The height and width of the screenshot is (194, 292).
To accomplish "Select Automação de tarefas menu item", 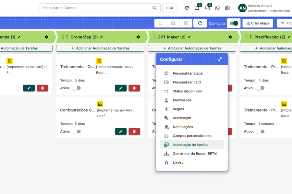I will [x=190, y=145].
